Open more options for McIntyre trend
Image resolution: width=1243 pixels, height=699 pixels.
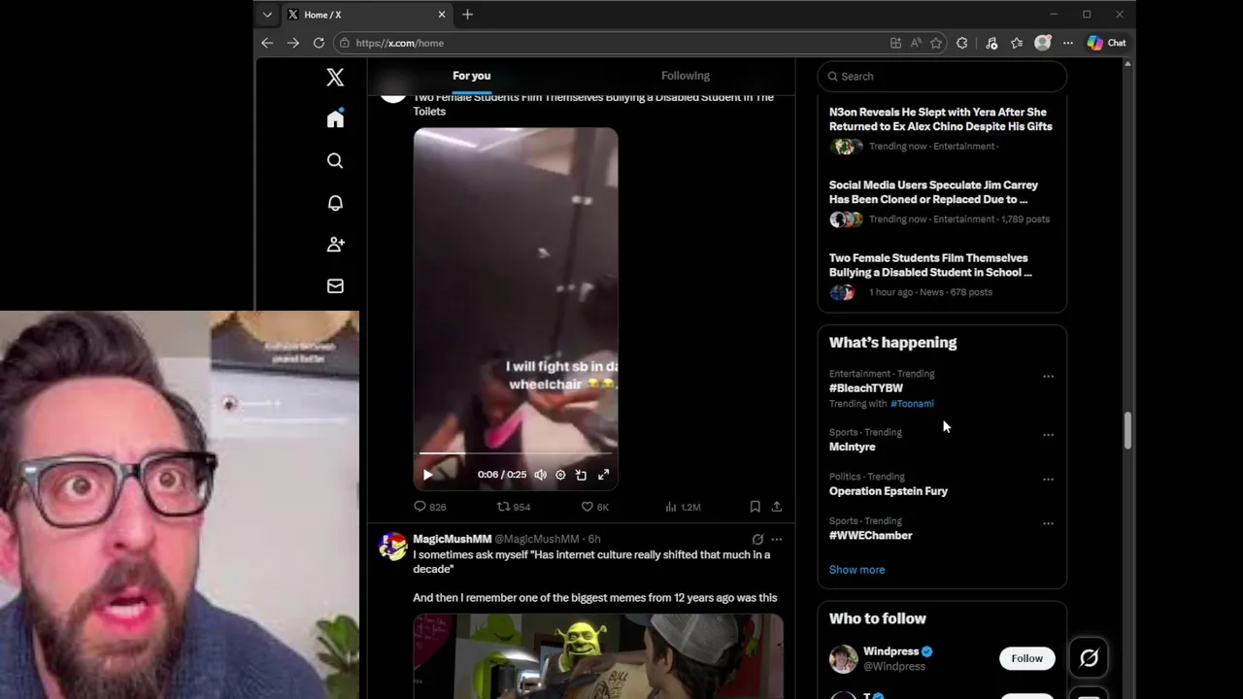coord(1048,435)
